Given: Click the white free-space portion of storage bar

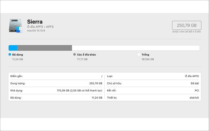Looking at the screenshot, I should 136,48.
